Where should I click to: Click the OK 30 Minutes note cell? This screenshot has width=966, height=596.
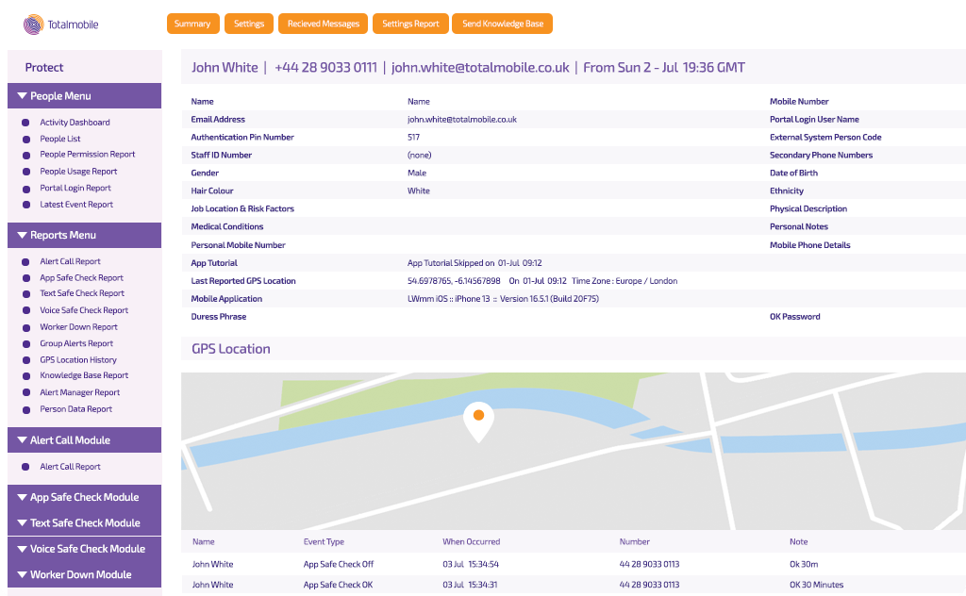point(816,585)
